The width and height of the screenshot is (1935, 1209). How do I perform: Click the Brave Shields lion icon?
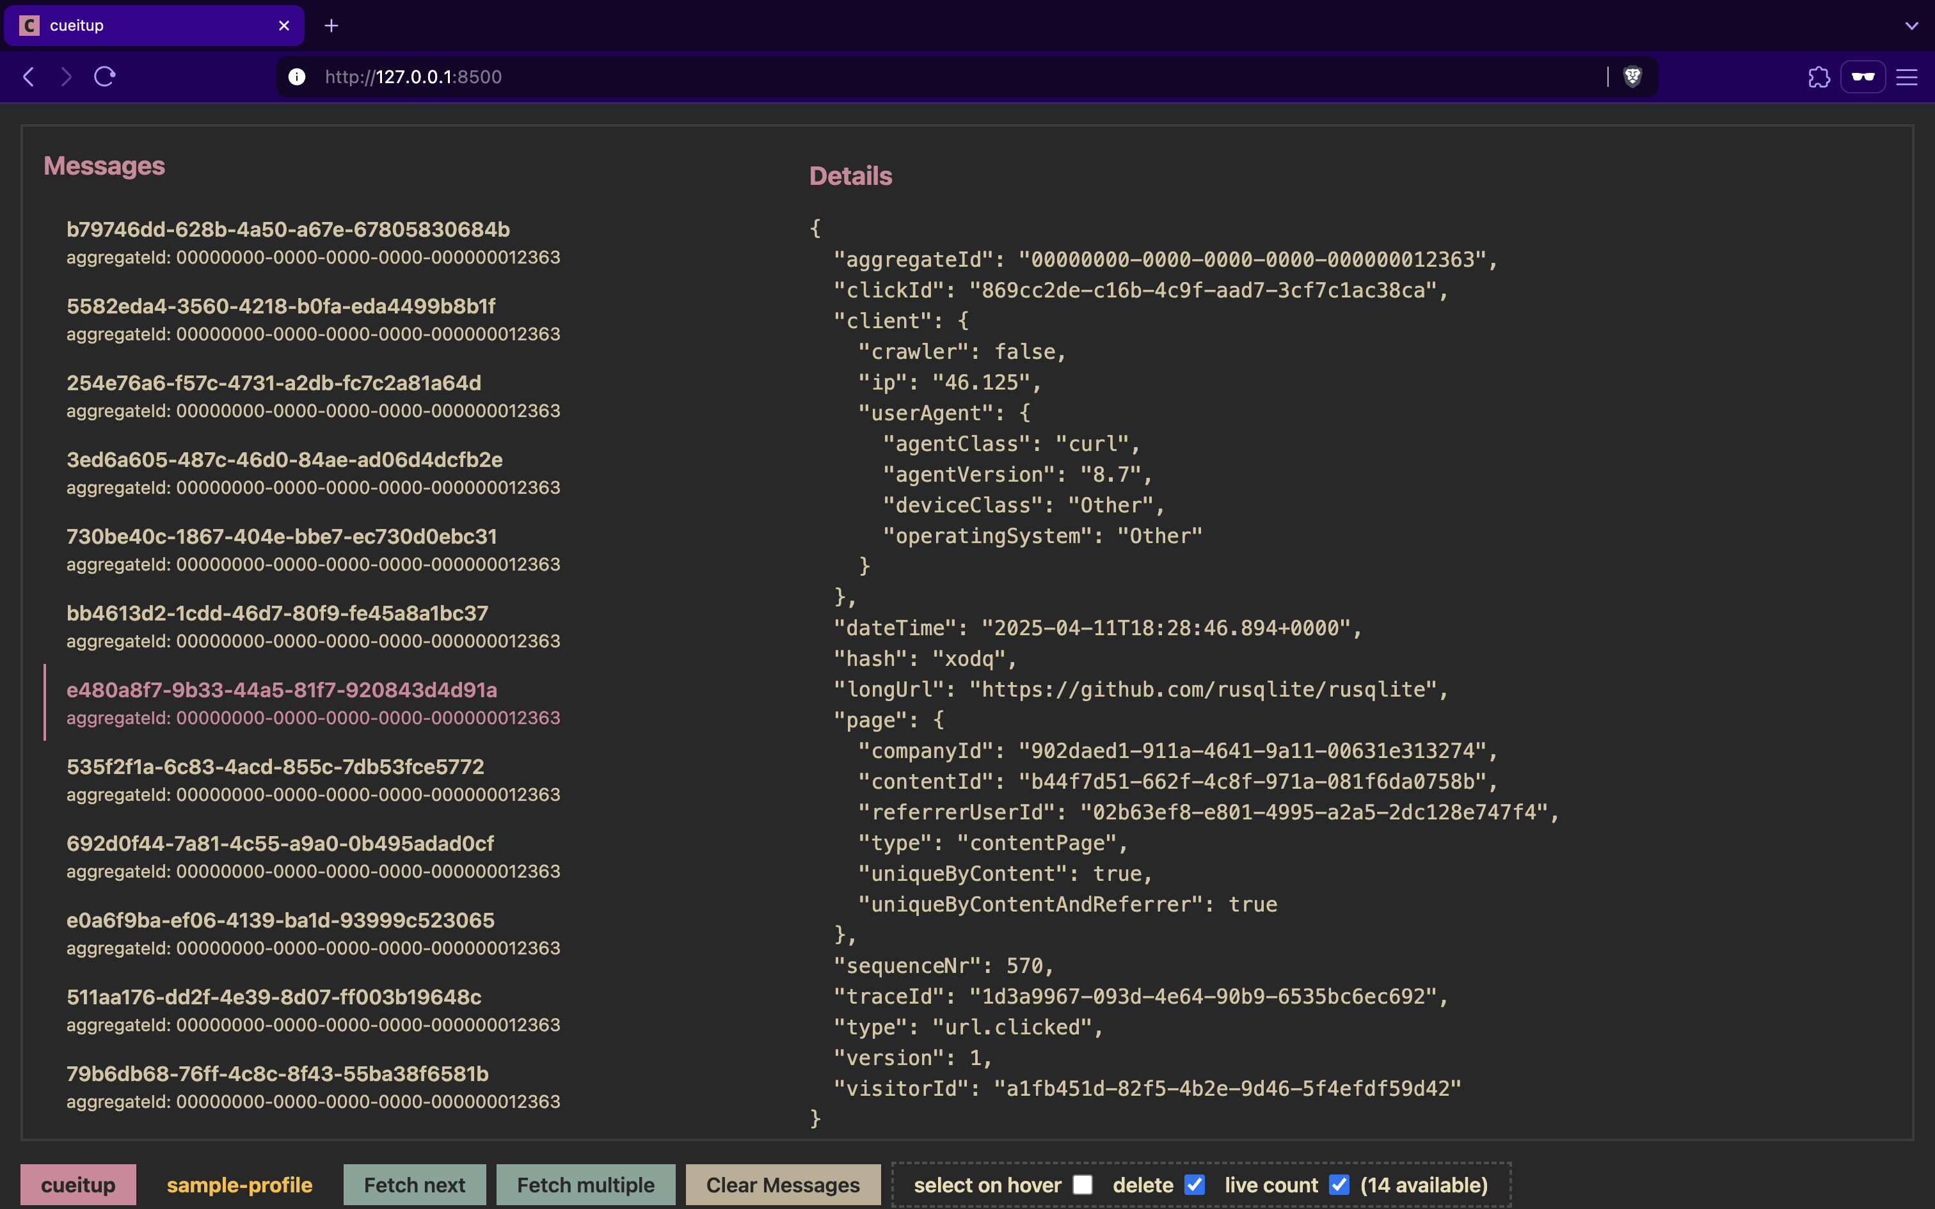tap(1633, 77)
